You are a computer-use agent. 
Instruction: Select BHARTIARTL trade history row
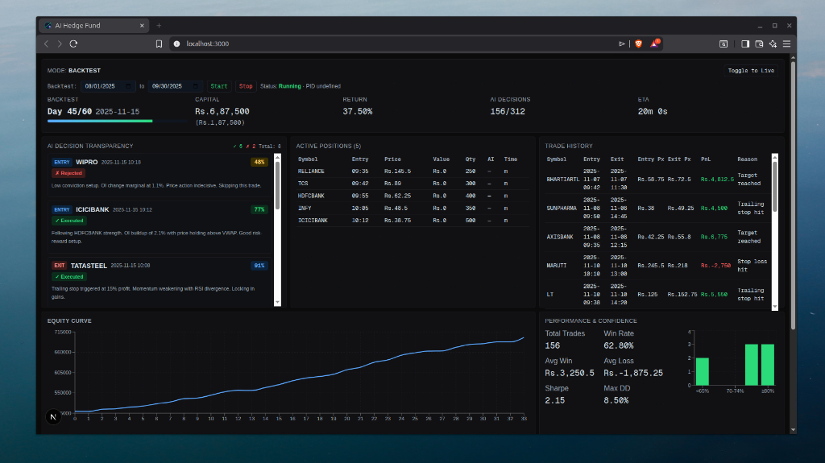(x=657, y=180)
